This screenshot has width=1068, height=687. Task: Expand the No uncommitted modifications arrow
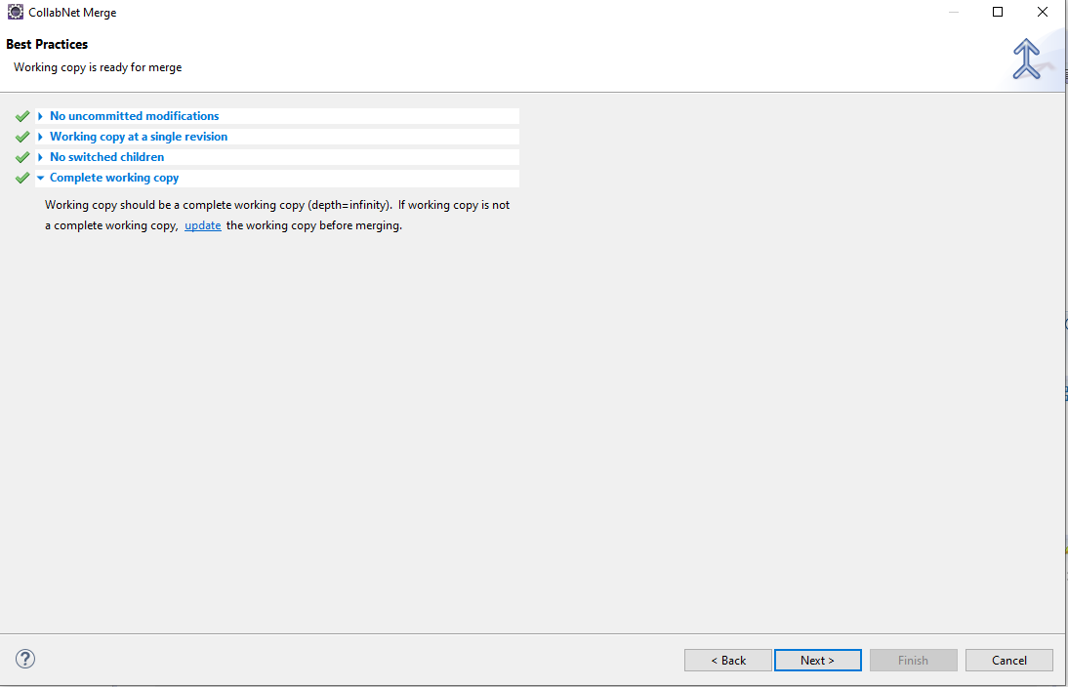[40, 116]
